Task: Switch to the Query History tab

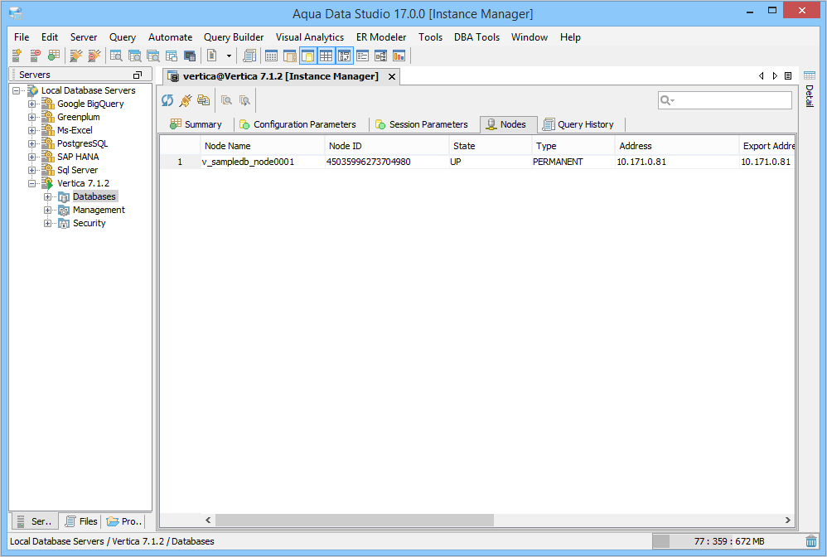Action: coord(579,124)
